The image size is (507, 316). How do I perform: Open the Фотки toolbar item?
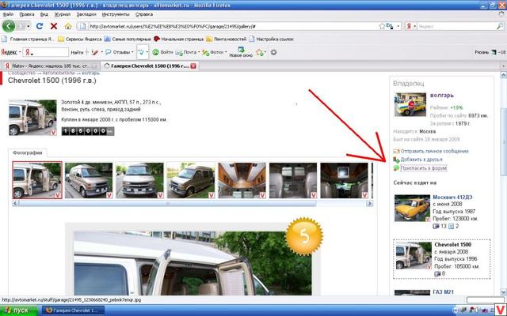[x=213, y=52]
